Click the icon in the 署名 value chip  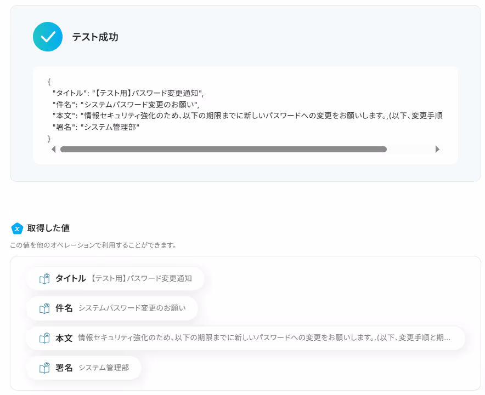coord(44,368)
